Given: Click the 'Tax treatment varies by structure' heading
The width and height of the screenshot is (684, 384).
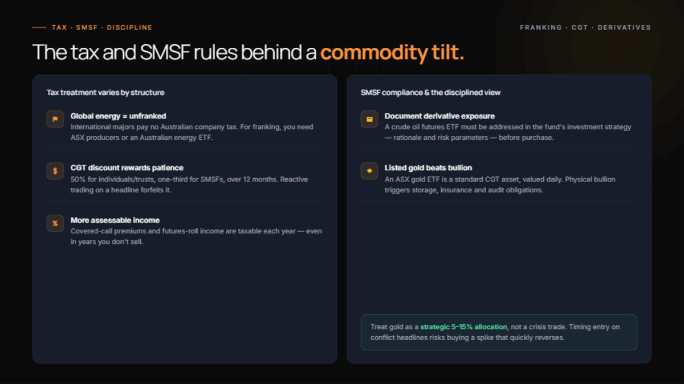Looking at the screenshot, I should [105, 92].
